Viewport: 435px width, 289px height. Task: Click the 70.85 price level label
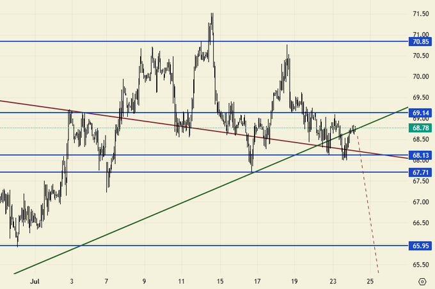coord(420,42)
